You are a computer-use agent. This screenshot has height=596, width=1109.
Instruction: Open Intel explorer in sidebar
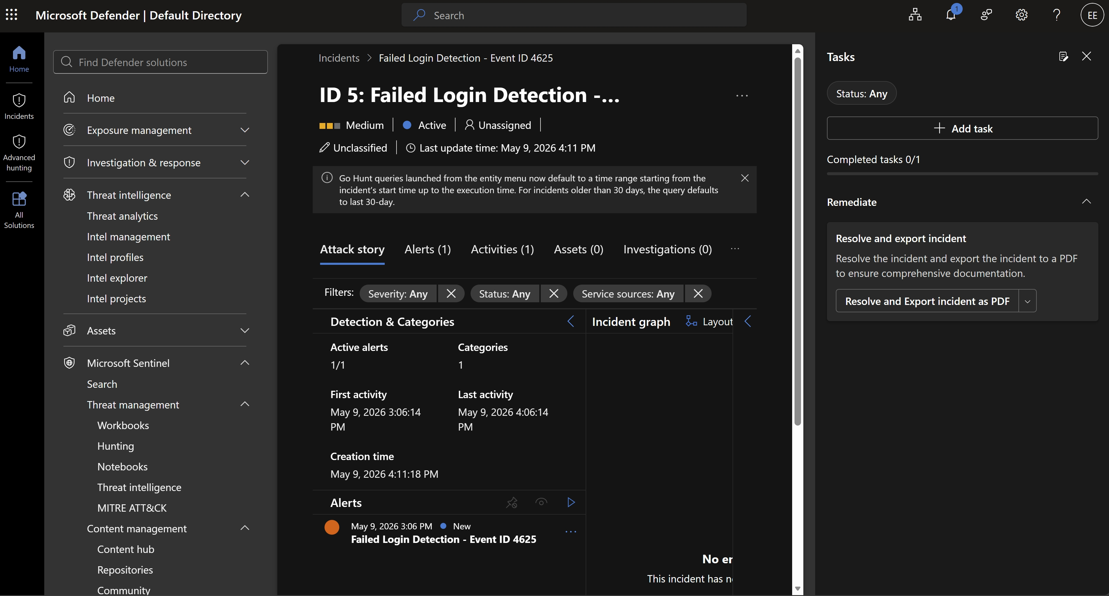pyautogui.click(x=117, y=278)
